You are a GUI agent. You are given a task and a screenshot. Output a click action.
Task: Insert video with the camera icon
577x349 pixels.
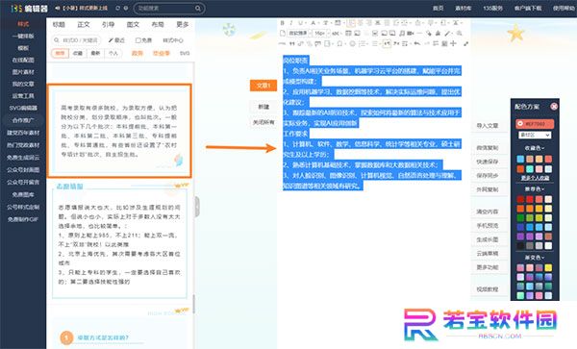coord(411,33)
